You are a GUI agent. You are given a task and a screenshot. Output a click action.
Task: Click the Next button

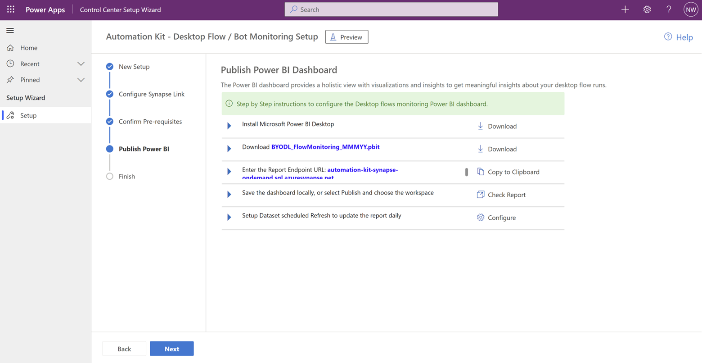coord(171,349)
